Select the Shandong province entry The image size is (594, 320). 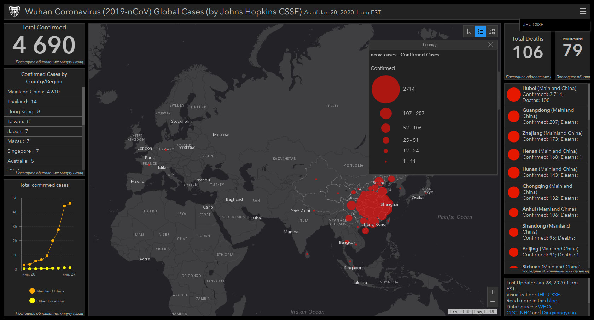[x=546, y=232]
